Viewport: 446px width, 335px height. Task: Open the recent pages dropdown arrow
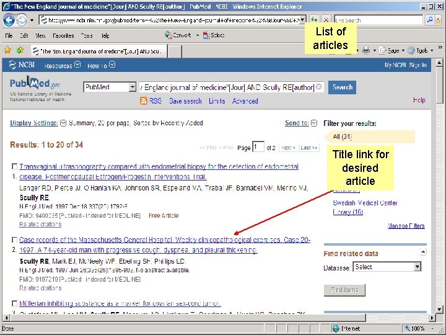point(32,20)
